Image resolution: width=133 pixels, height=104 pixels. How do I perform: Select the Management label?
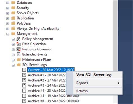pos(27,34)
